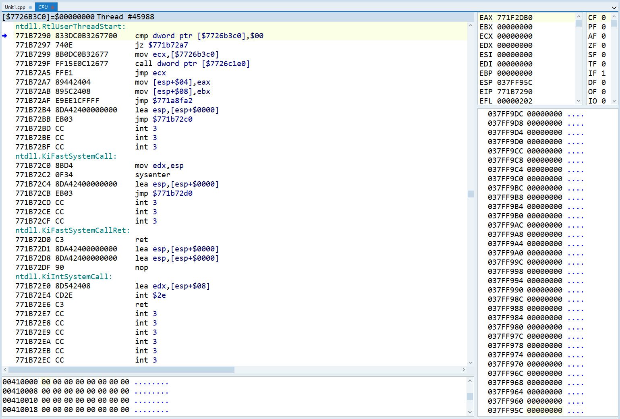Select memory dump row 00410000
620x419 pixels.
85,382
